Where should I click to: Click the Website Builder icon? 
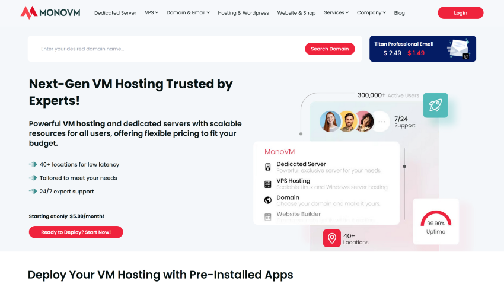coord(268,217)
